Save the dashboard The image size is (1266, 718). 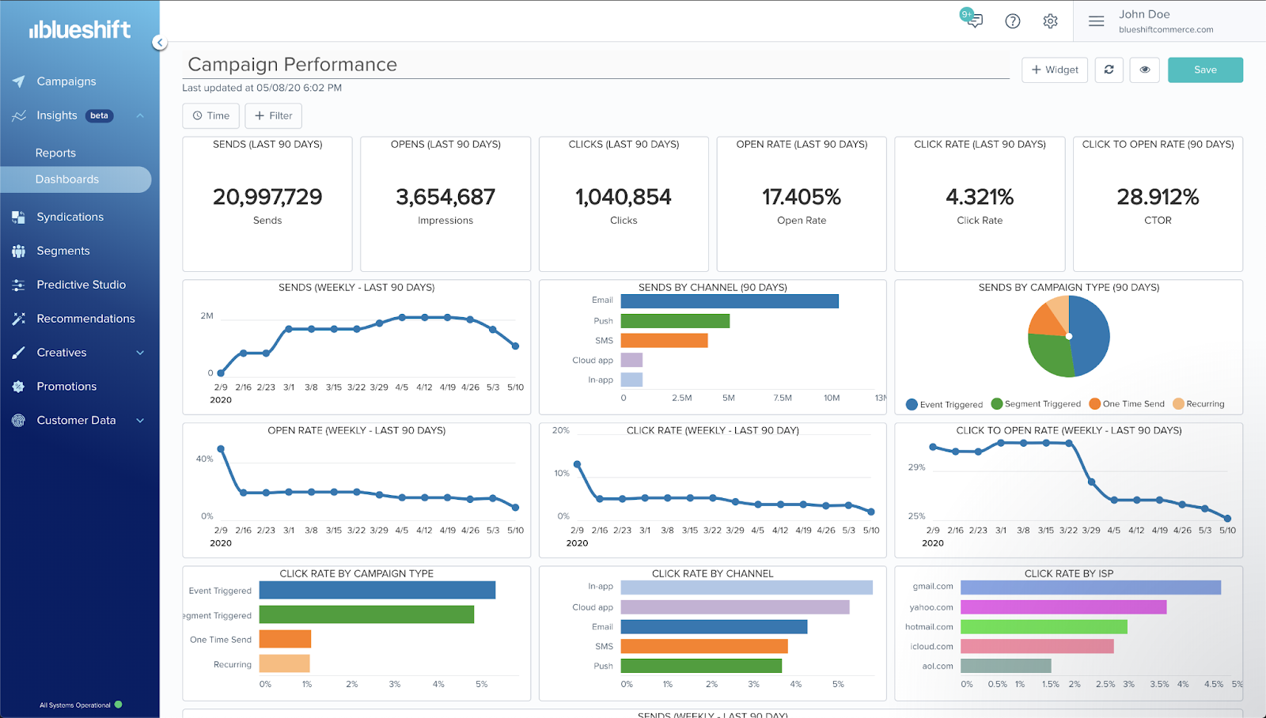click(1205, 70)
